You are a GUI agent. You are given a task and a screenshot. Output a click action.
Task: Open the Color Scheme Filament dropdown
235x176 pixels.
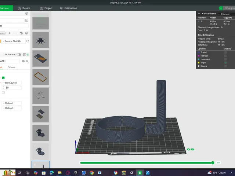click(x=226, y=14)
